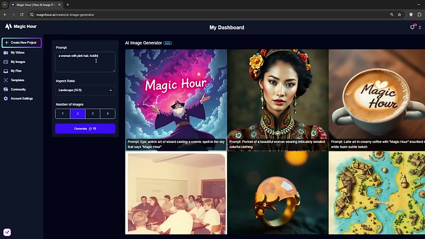Click the 'Portrait of a beautiful woman' caption
The height and width of the screenshot is (239, 425).
click(277, 144)
